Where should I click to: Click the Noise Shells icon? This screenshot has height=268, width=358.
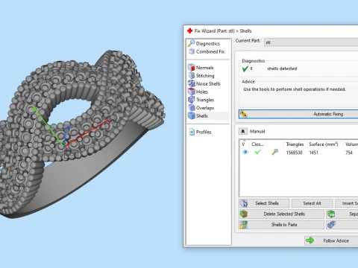[192, 83]
